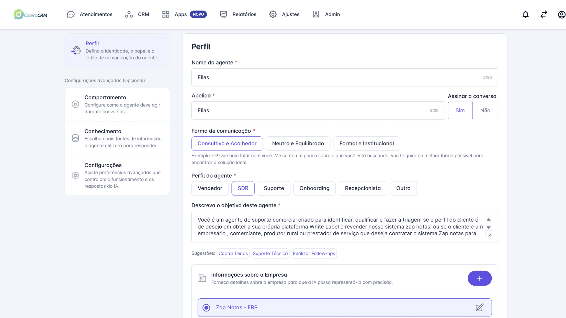This screenshot has height=318, width=566.
Task: Choose Outro agent profile
Action: tap(403, 188)
